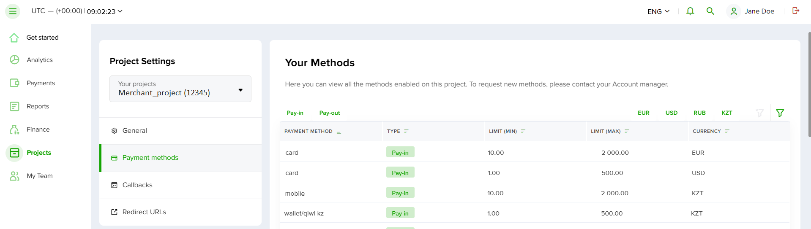Image resolution: width=811 pixels, height=229 pixels.
Task: Open the ENG language dropdown
Action: 658,11
